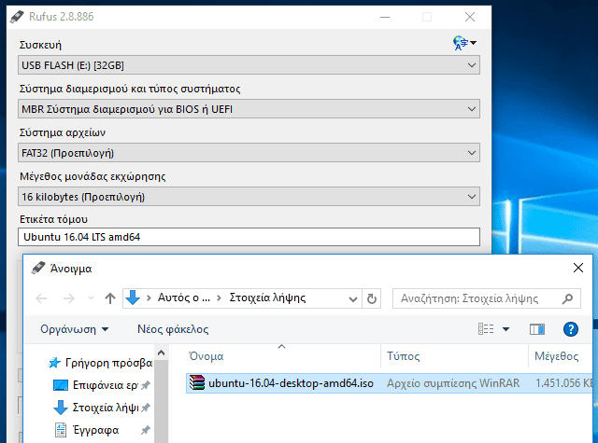Click the Desktop monitor icon in sidebar
The height and width of the screenshot is (443, 598).
tap(60, 385)
